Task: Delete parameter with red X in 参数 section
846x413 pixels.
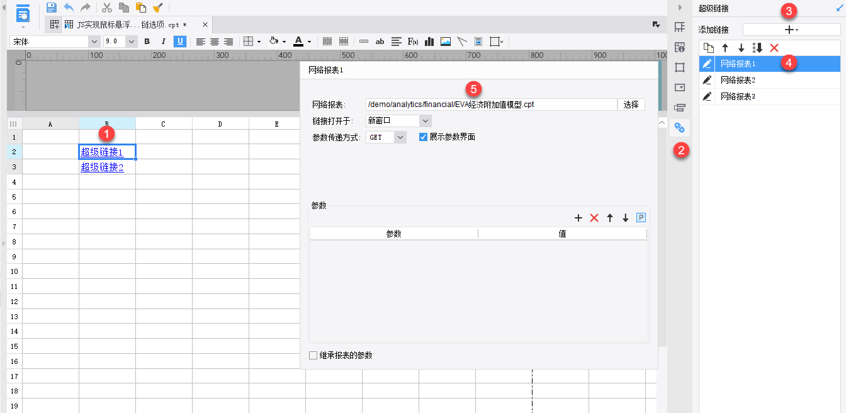Action: pos(594,218)
